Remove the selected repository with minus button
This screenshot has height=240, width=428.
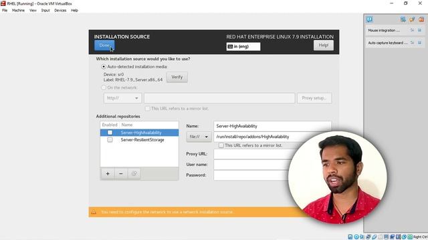[x=121, y=173]
